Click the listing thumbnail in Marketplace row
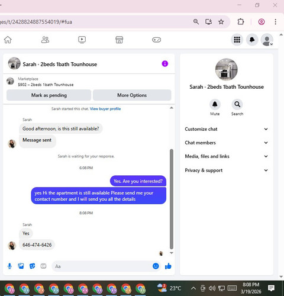This screenshot has height=296, width=284. [10, 81]
